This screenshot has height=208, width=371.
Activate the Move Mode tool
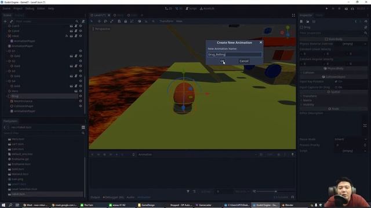[x=99, y=21]
